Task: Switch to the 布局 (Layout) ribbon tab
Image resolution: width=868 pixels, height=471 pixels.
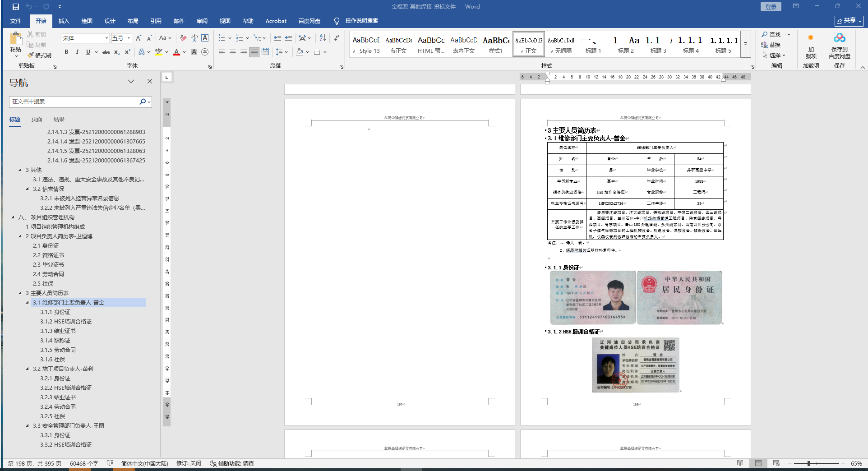Action: 133,21
